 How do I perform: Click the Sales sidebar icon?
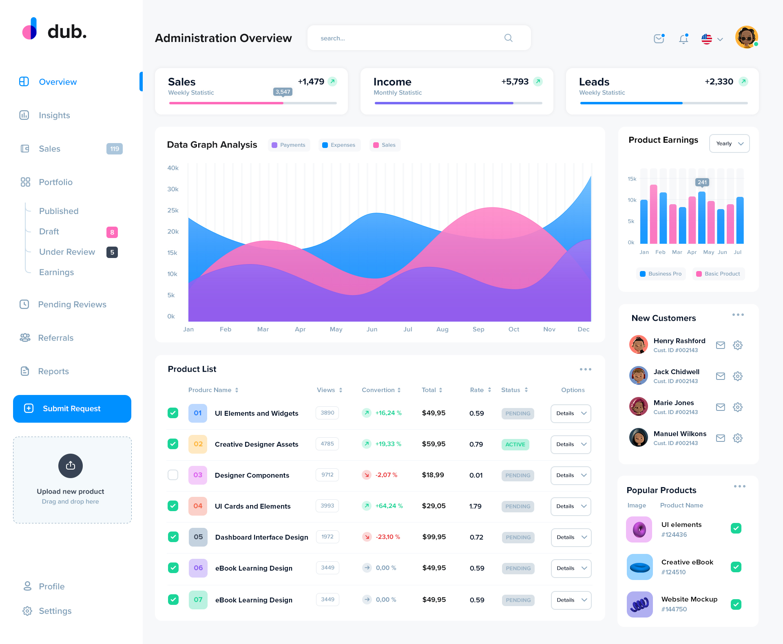pos(24,148)
